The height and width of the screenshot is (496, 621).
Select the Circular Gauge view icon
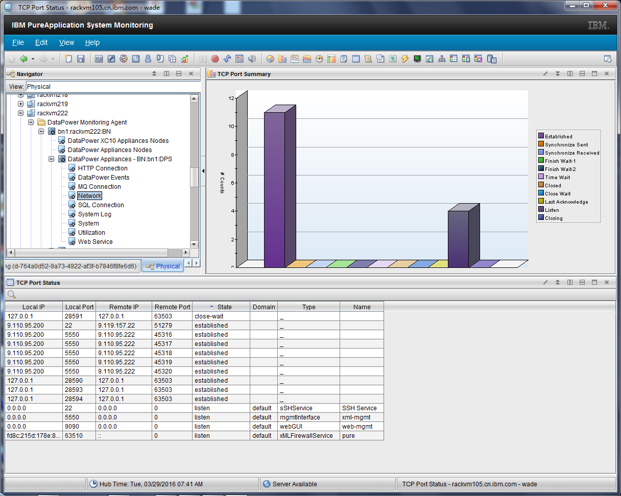(319, 59)
